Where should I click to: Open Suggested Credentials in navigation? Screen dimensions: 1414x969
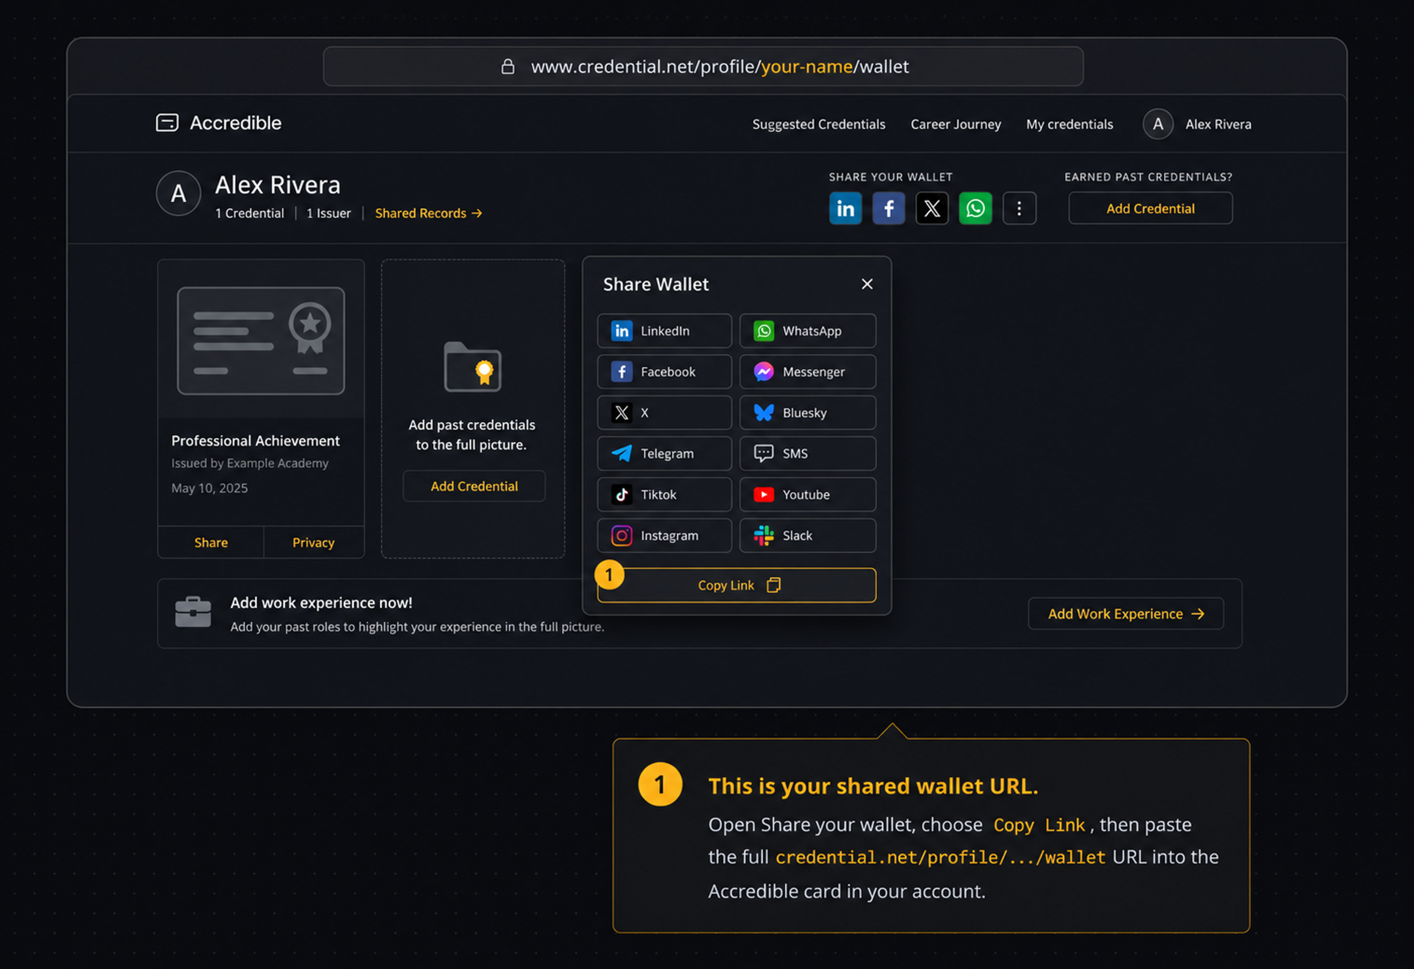coord(818,124)
